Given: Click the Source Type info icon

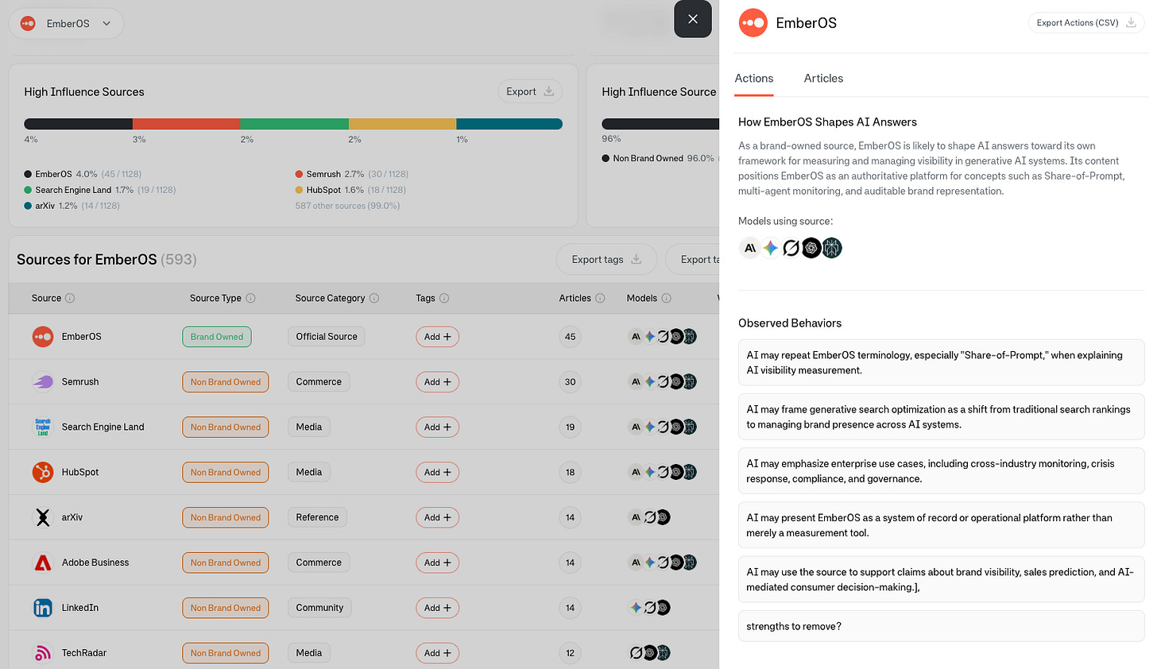Looking at the screenshot, I should click(x=250, y=298).
